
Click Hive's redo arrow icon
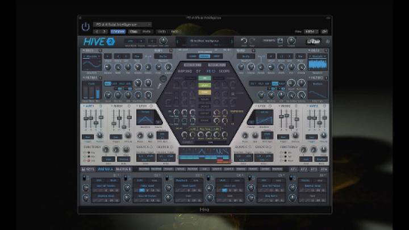click(x=252, y=41)
